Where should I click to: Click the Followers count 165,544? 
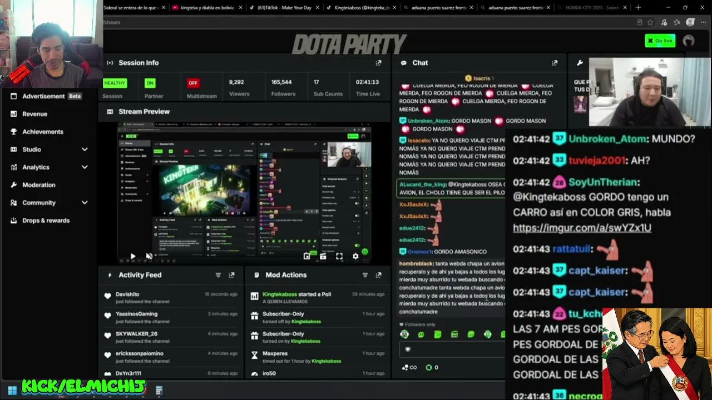tap(281, 82)
